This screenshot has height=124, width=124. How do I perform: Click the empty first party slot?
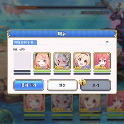point(22,61)
